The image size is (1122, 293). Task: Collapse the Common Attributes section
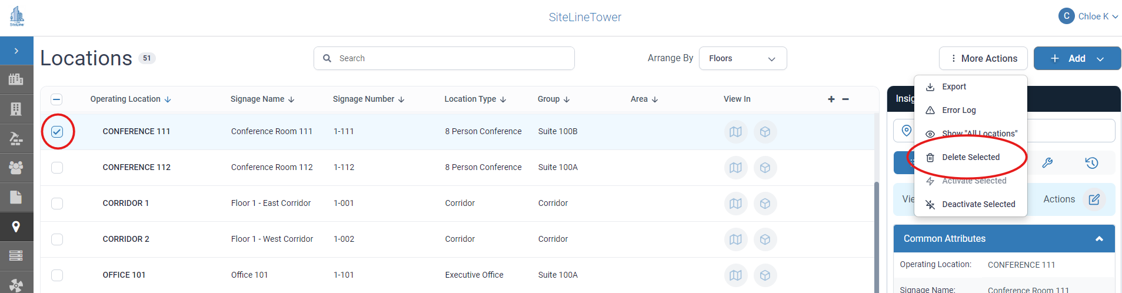click(x=1098, y=239)
